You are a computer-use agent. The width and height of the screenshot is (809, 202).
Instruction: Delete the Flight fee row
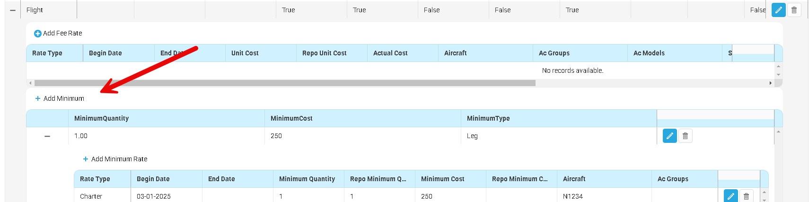pyautogui.click(x=794, y=10)
